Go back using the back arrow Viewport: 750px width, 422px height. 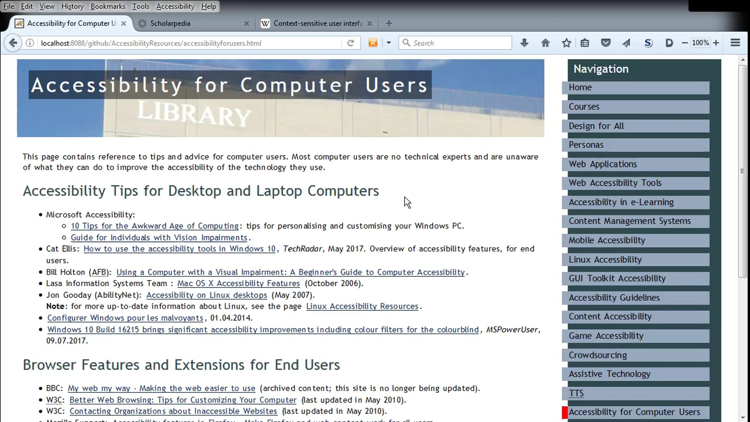coord(13,43)
